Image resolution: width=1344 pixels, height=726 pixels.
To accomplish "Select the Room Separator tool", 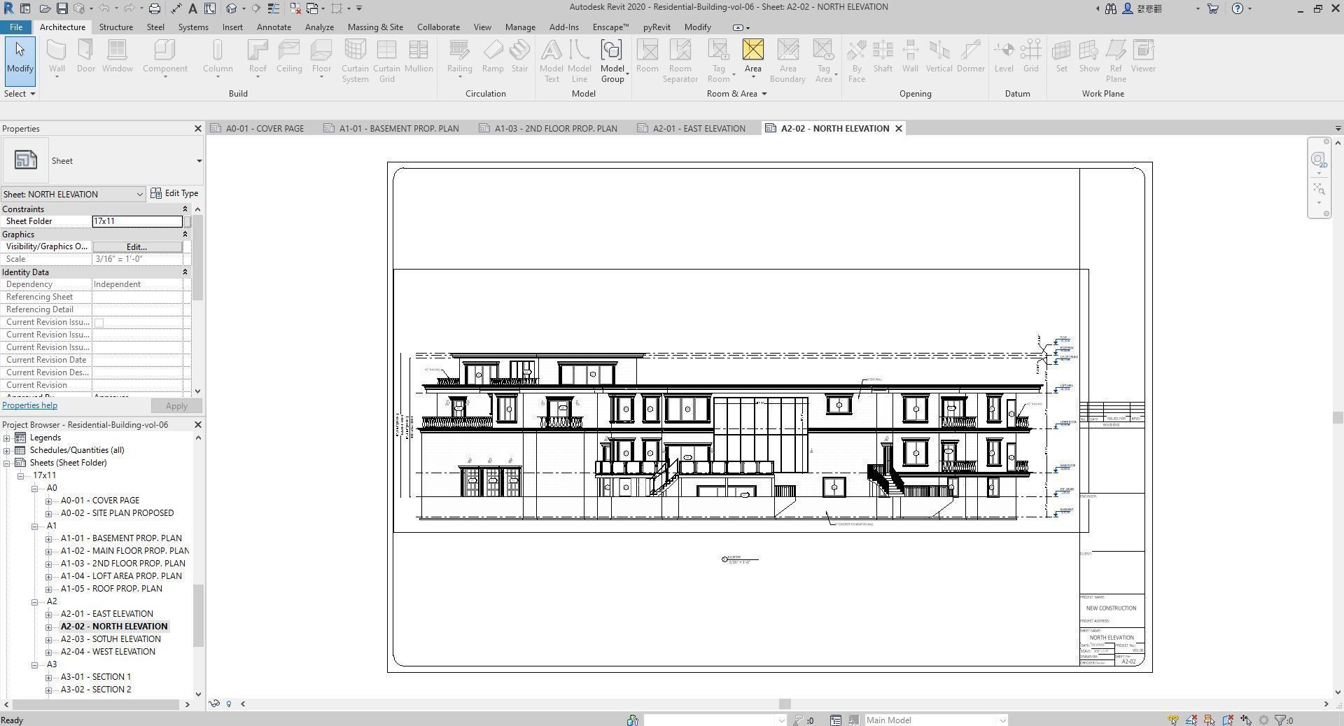I will click(x=680, y=61).
